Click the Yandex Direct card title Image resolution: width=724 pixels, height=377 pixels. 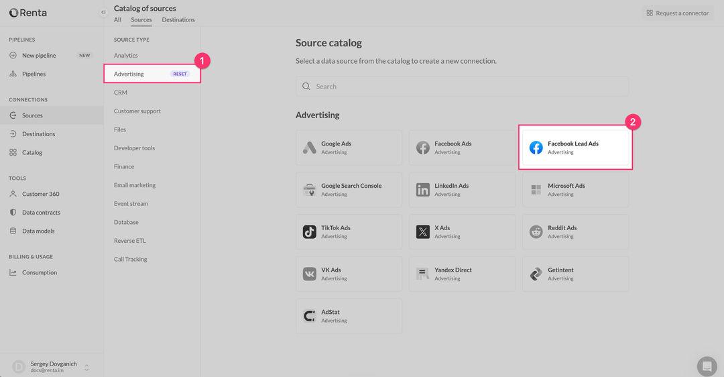tap(453, 270)
